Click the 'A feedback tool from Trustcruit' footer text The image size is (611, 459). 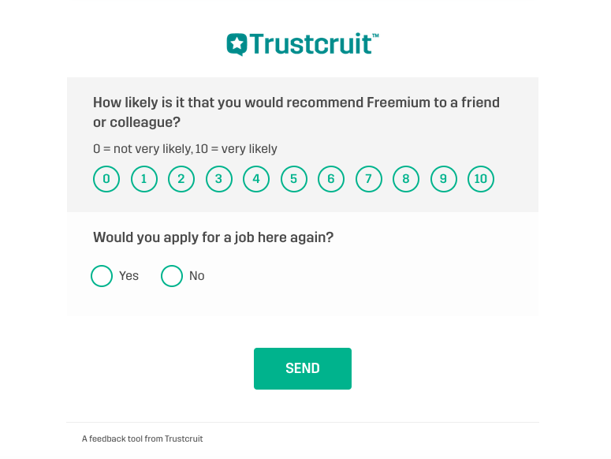point(142,438)
